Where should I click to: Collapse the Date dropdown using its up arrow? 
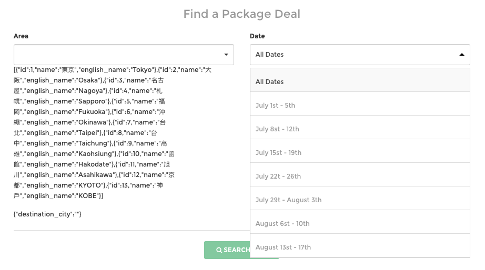461,55
